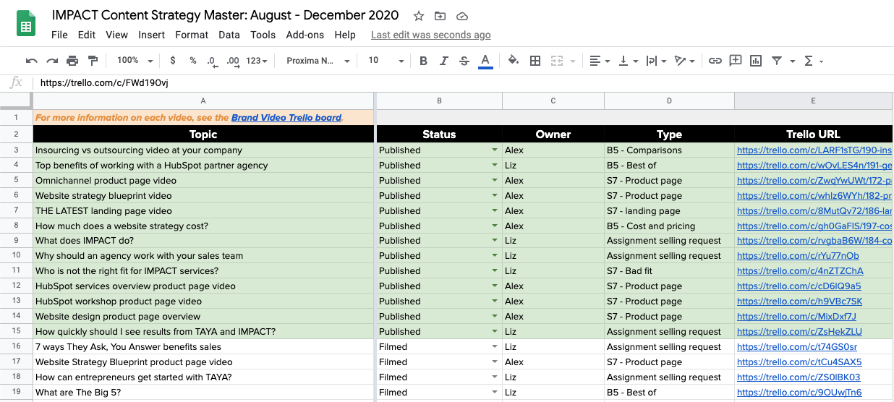The width and height of the screenshot is (894, 402).
Task: Open the borders menu
Action: pos(535,61)
